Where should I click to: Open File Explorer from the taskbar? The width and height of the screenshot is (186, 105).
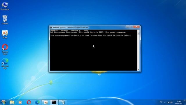coord(12,102)
